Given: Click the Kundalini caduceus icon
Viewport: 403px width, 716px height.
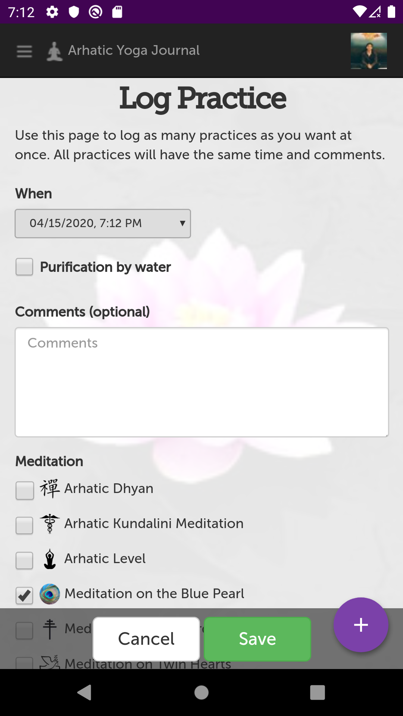Looking at the screenshot, I should 50,524.
